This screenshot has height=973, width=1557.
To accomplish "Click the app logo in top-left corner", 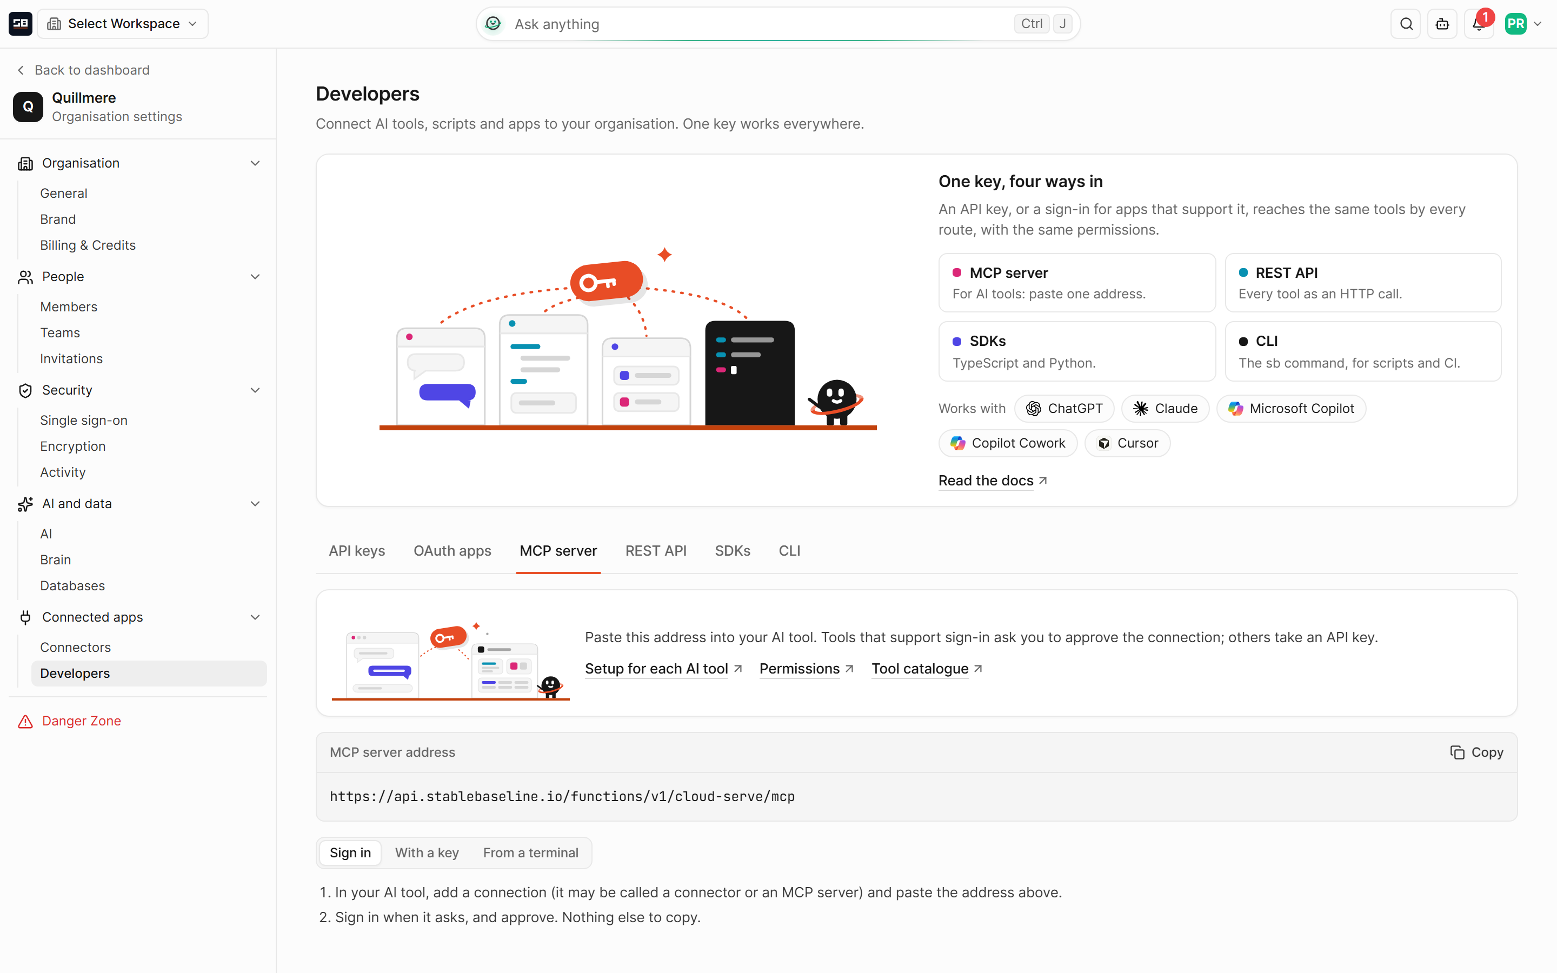I will click(x=21, y=24).
